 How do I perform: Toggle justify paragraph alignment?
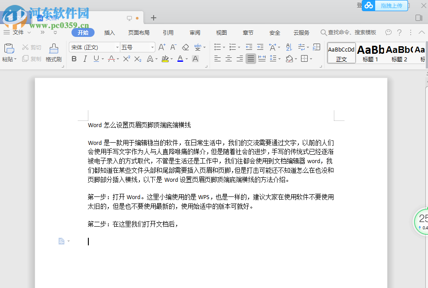(x=251, y=58)
